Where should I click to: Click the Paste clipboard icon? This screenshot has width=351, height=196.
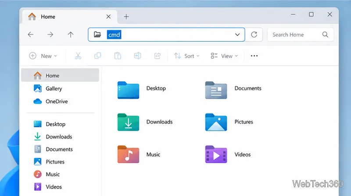tap(118, 56)
